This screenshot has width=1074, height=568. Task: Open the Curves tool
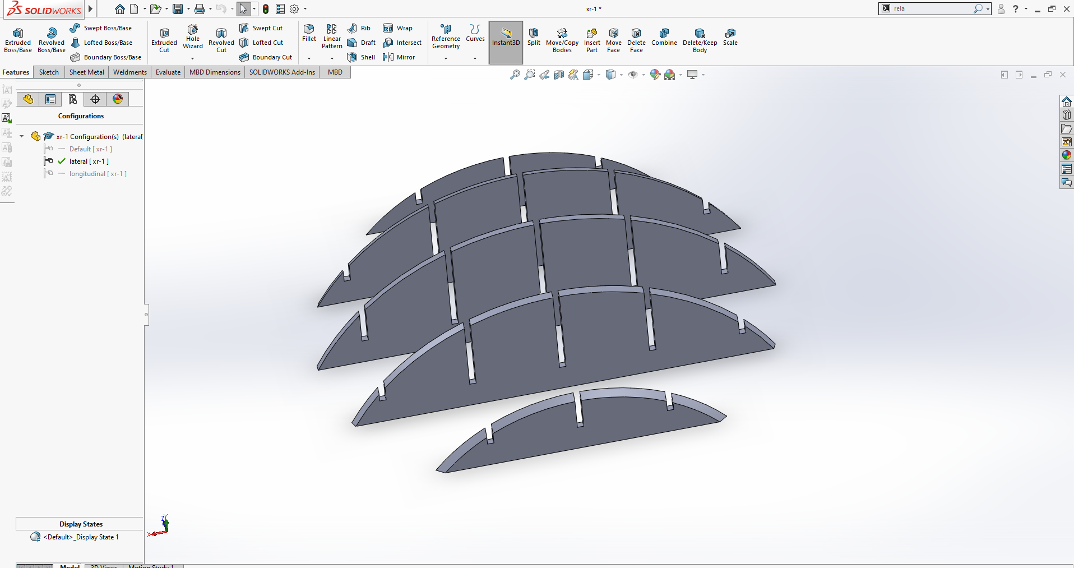[475, 33]
